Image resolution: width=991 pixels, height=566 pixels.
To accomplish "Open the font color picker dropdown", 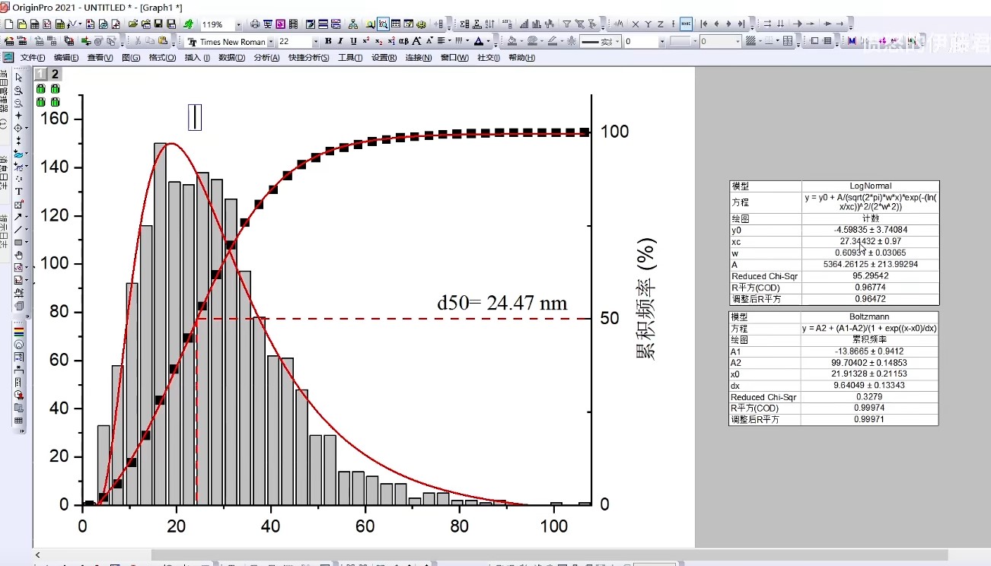I will point(488,42).
